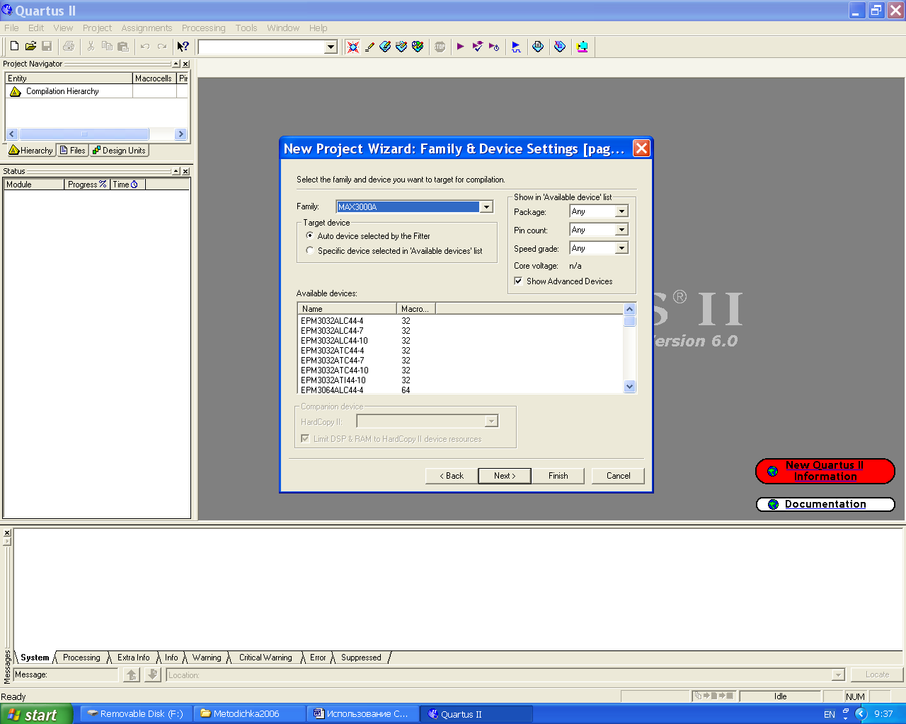
Task: Click the Compilation Report icon
Action: [538, 47]
